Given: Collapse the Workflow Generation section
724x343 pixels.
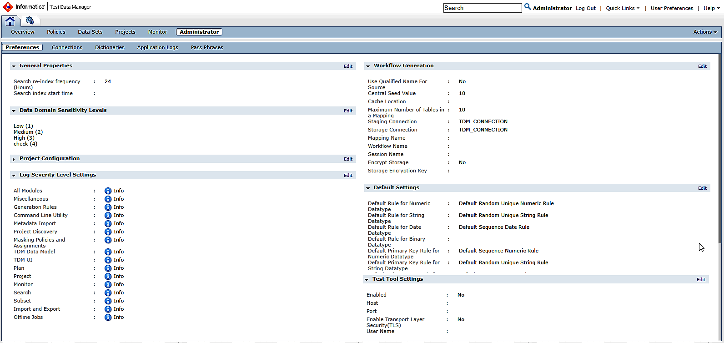Looking at the screenshot, I should pos(368,66).
